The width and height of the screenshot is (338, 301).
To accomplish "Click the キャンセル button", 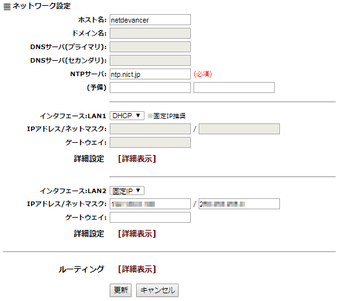I will 157,290.
